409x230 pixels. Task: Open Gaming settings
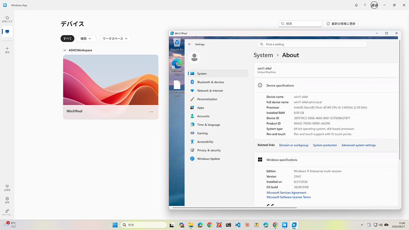[x=218, y=133]
